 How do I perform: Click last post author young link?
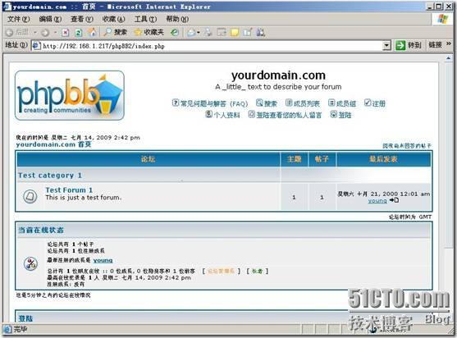click(x=377, y=201)
